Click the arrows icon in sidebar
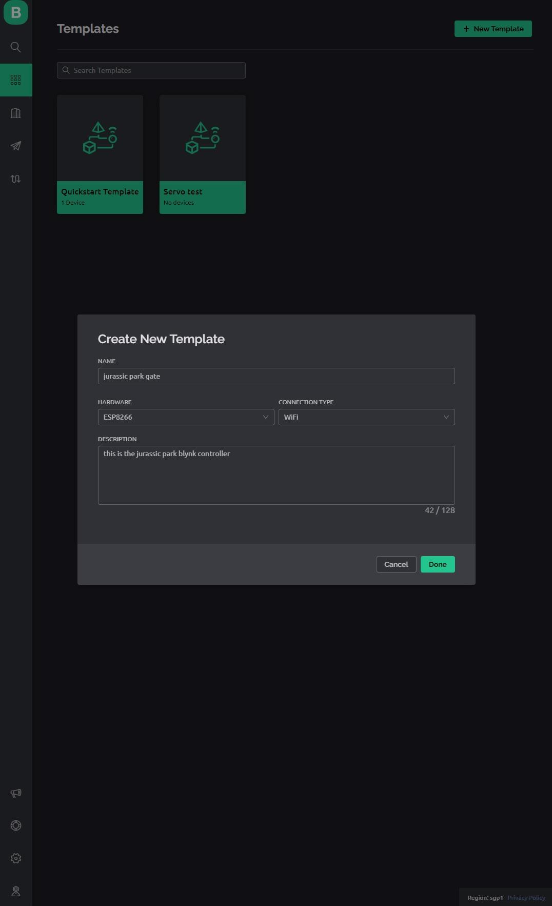 tap(16, 179)
